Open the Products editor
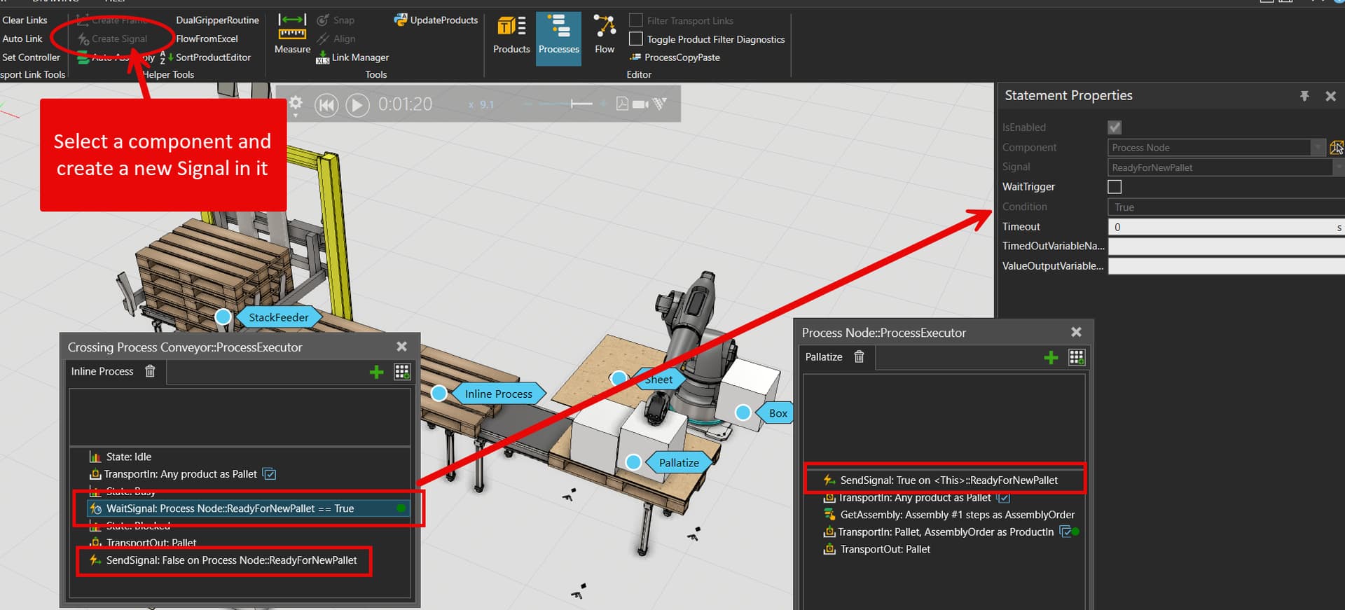1345x610 pixels. click(x=511, y=35)
